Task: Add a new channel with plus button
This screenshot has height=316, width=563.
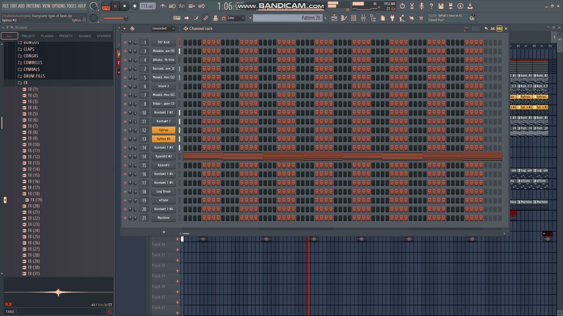Action: (x=164, y=232)
